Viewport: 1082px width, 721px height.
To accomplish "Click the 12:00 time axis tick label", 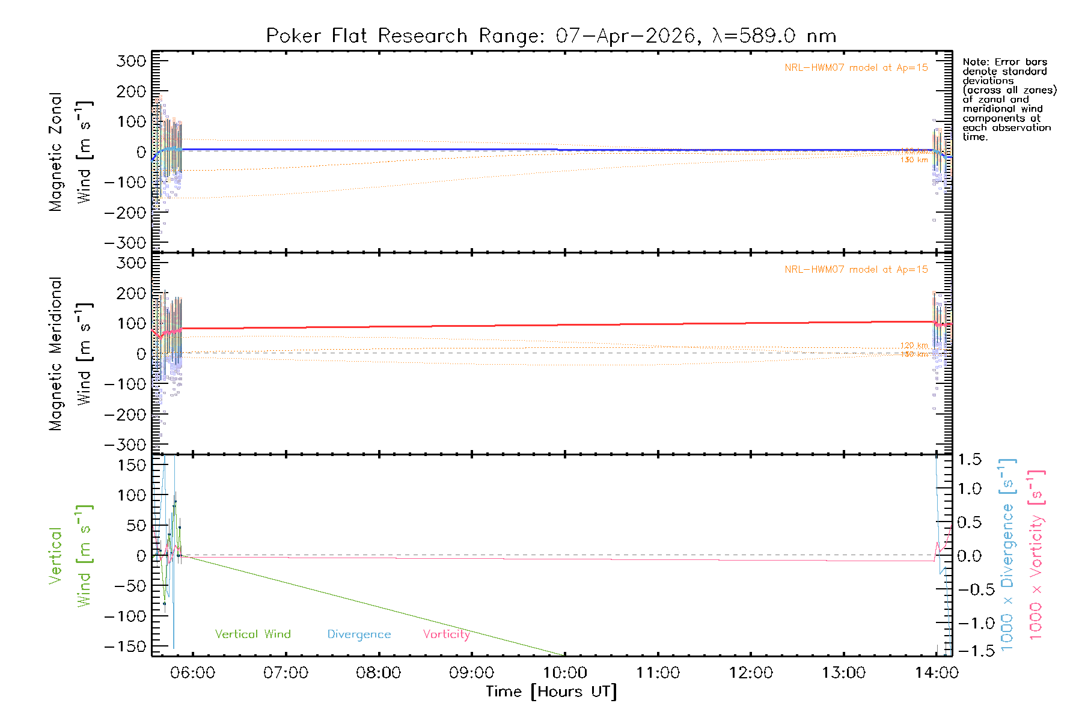I will [x=751, y=673].
